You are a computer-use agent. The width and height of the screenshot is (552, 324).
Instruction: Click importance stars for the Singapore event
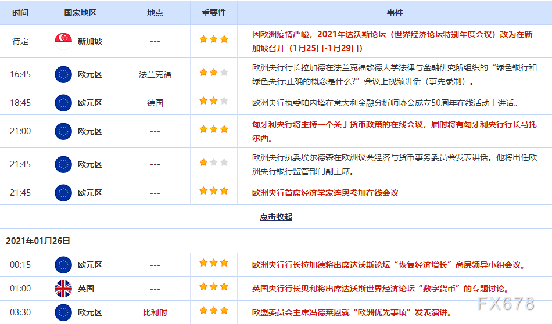[213, 39]
